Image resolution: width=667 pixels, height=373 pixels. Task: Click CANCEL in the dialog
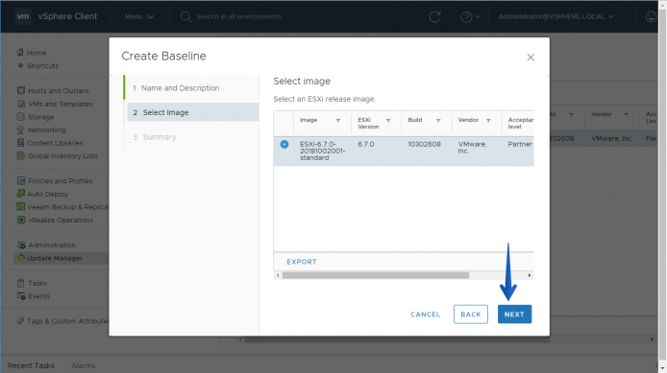coord(425,315)
